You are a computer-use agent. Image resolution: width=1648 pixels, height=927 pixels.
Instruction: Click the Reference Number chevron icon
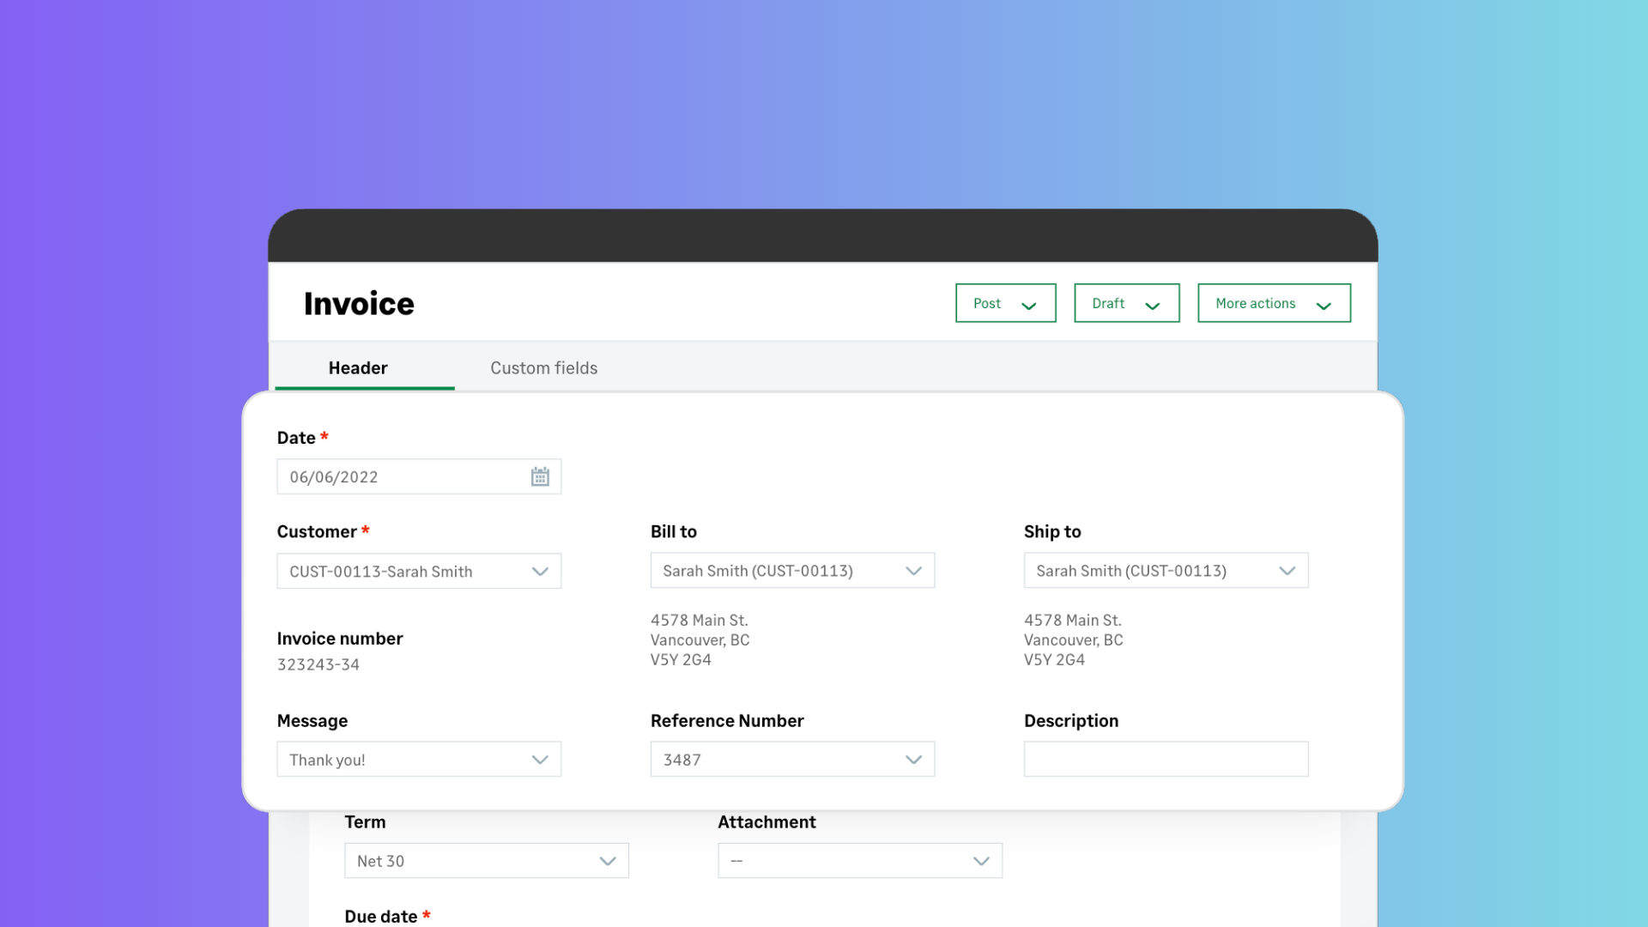coord(913,760)
